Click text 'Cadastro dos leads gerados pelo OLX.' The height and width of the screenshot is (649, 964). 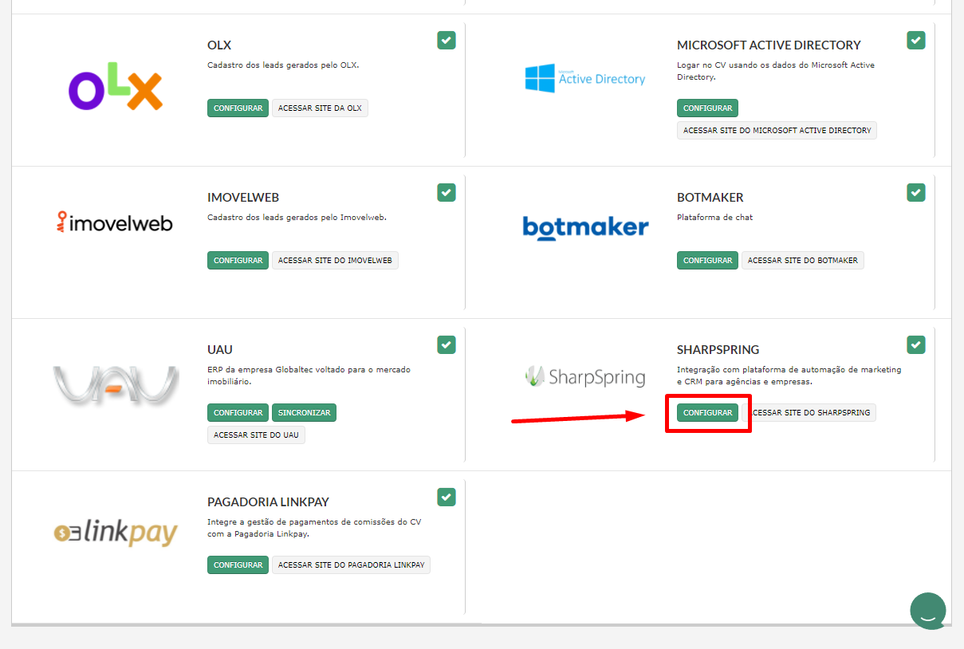283,65
